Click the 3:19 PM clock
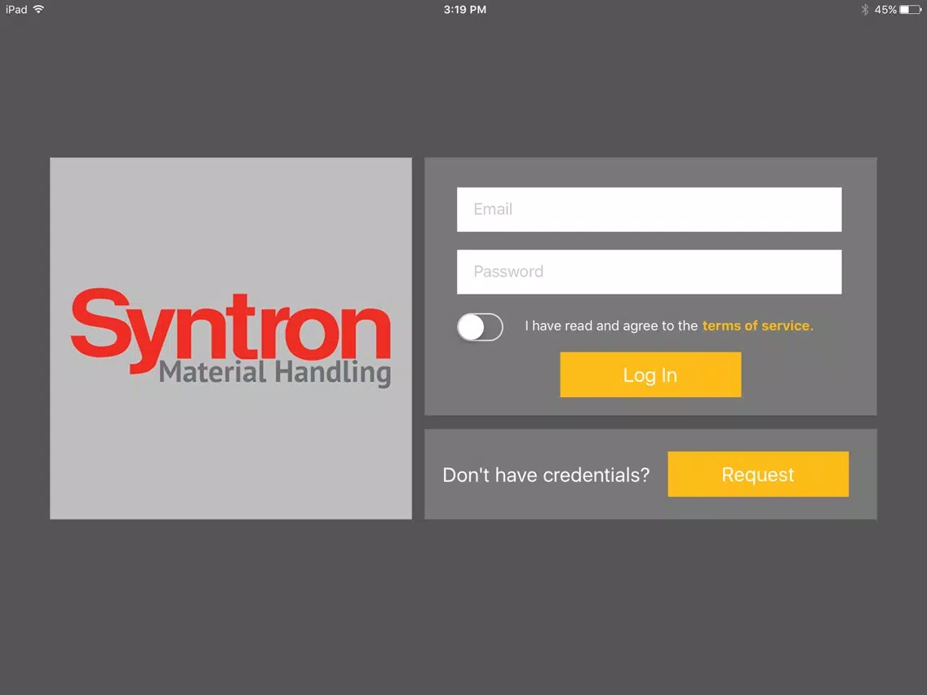927x695 pixels. pyautogui.click(x=464, y=10)
